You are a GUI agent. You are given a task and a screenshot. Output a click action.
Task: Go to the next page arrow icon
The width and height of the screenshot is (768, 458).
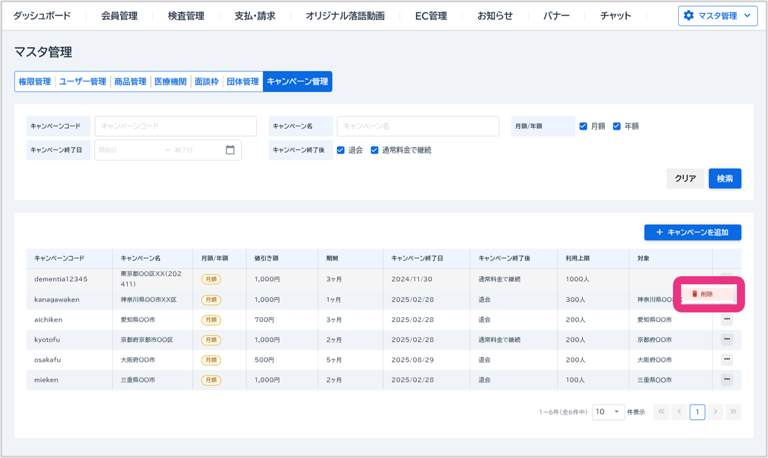pyautogui.click(x=715, y=412)
